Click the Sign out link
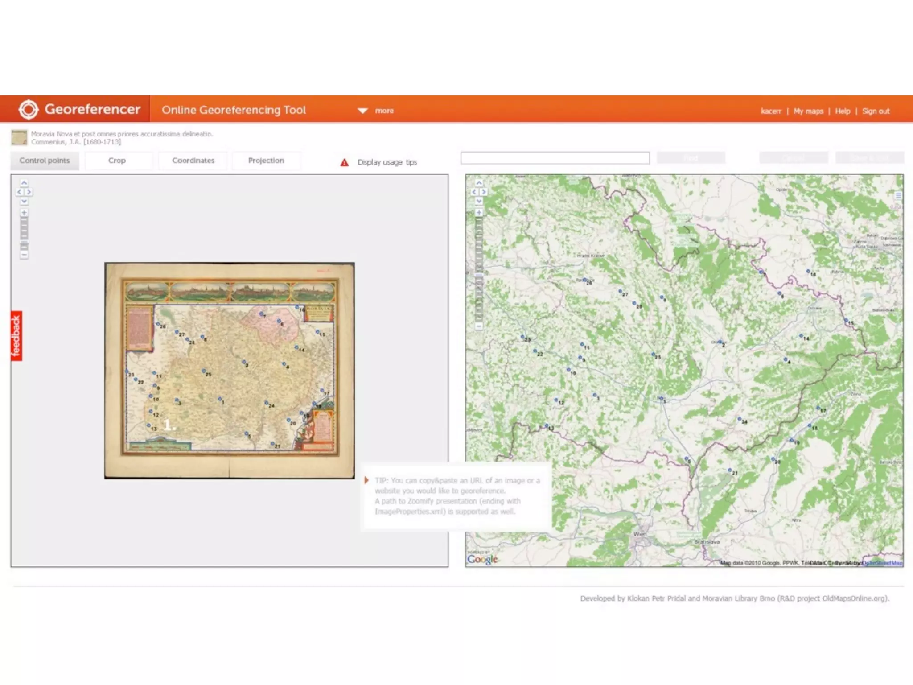The width and height of the screenshot is (913, 685). pyautogui.click(x=876, y=111)
